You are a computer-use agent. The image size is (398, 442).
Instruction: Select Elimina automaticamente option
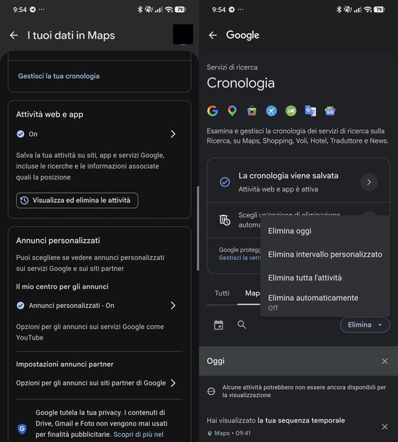tap(325, 302)
